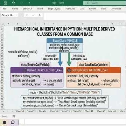Switch to the Sheet38 tab

tap(101, 111)
